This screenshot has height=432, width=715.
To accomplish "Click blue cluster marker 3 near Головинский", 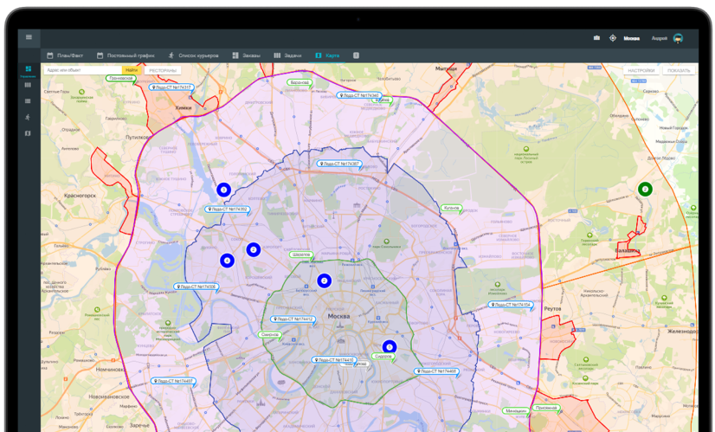I will [223, 190].
